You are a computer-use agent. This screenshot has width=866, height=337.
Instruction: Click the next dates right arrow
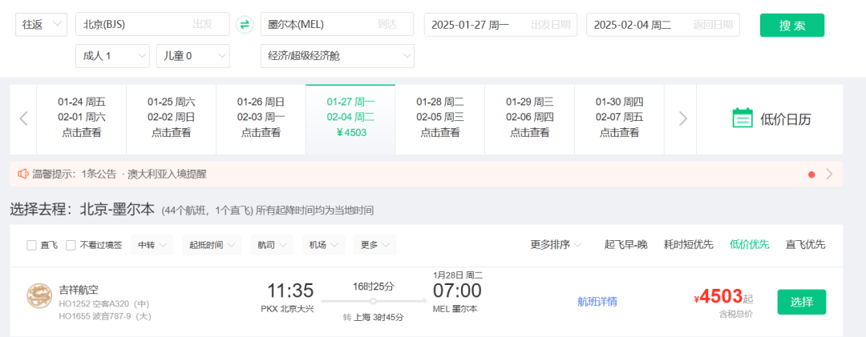(683, 118)
